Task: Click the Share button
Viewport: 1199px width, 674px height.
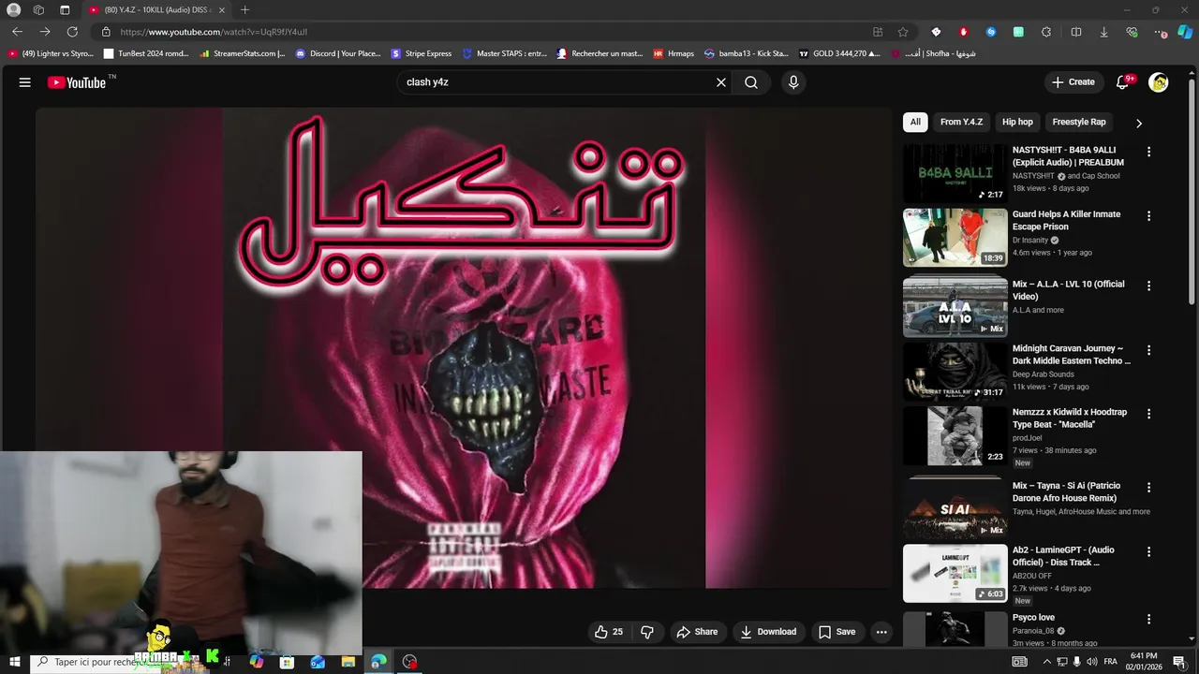Action: (x=697, y=632)
